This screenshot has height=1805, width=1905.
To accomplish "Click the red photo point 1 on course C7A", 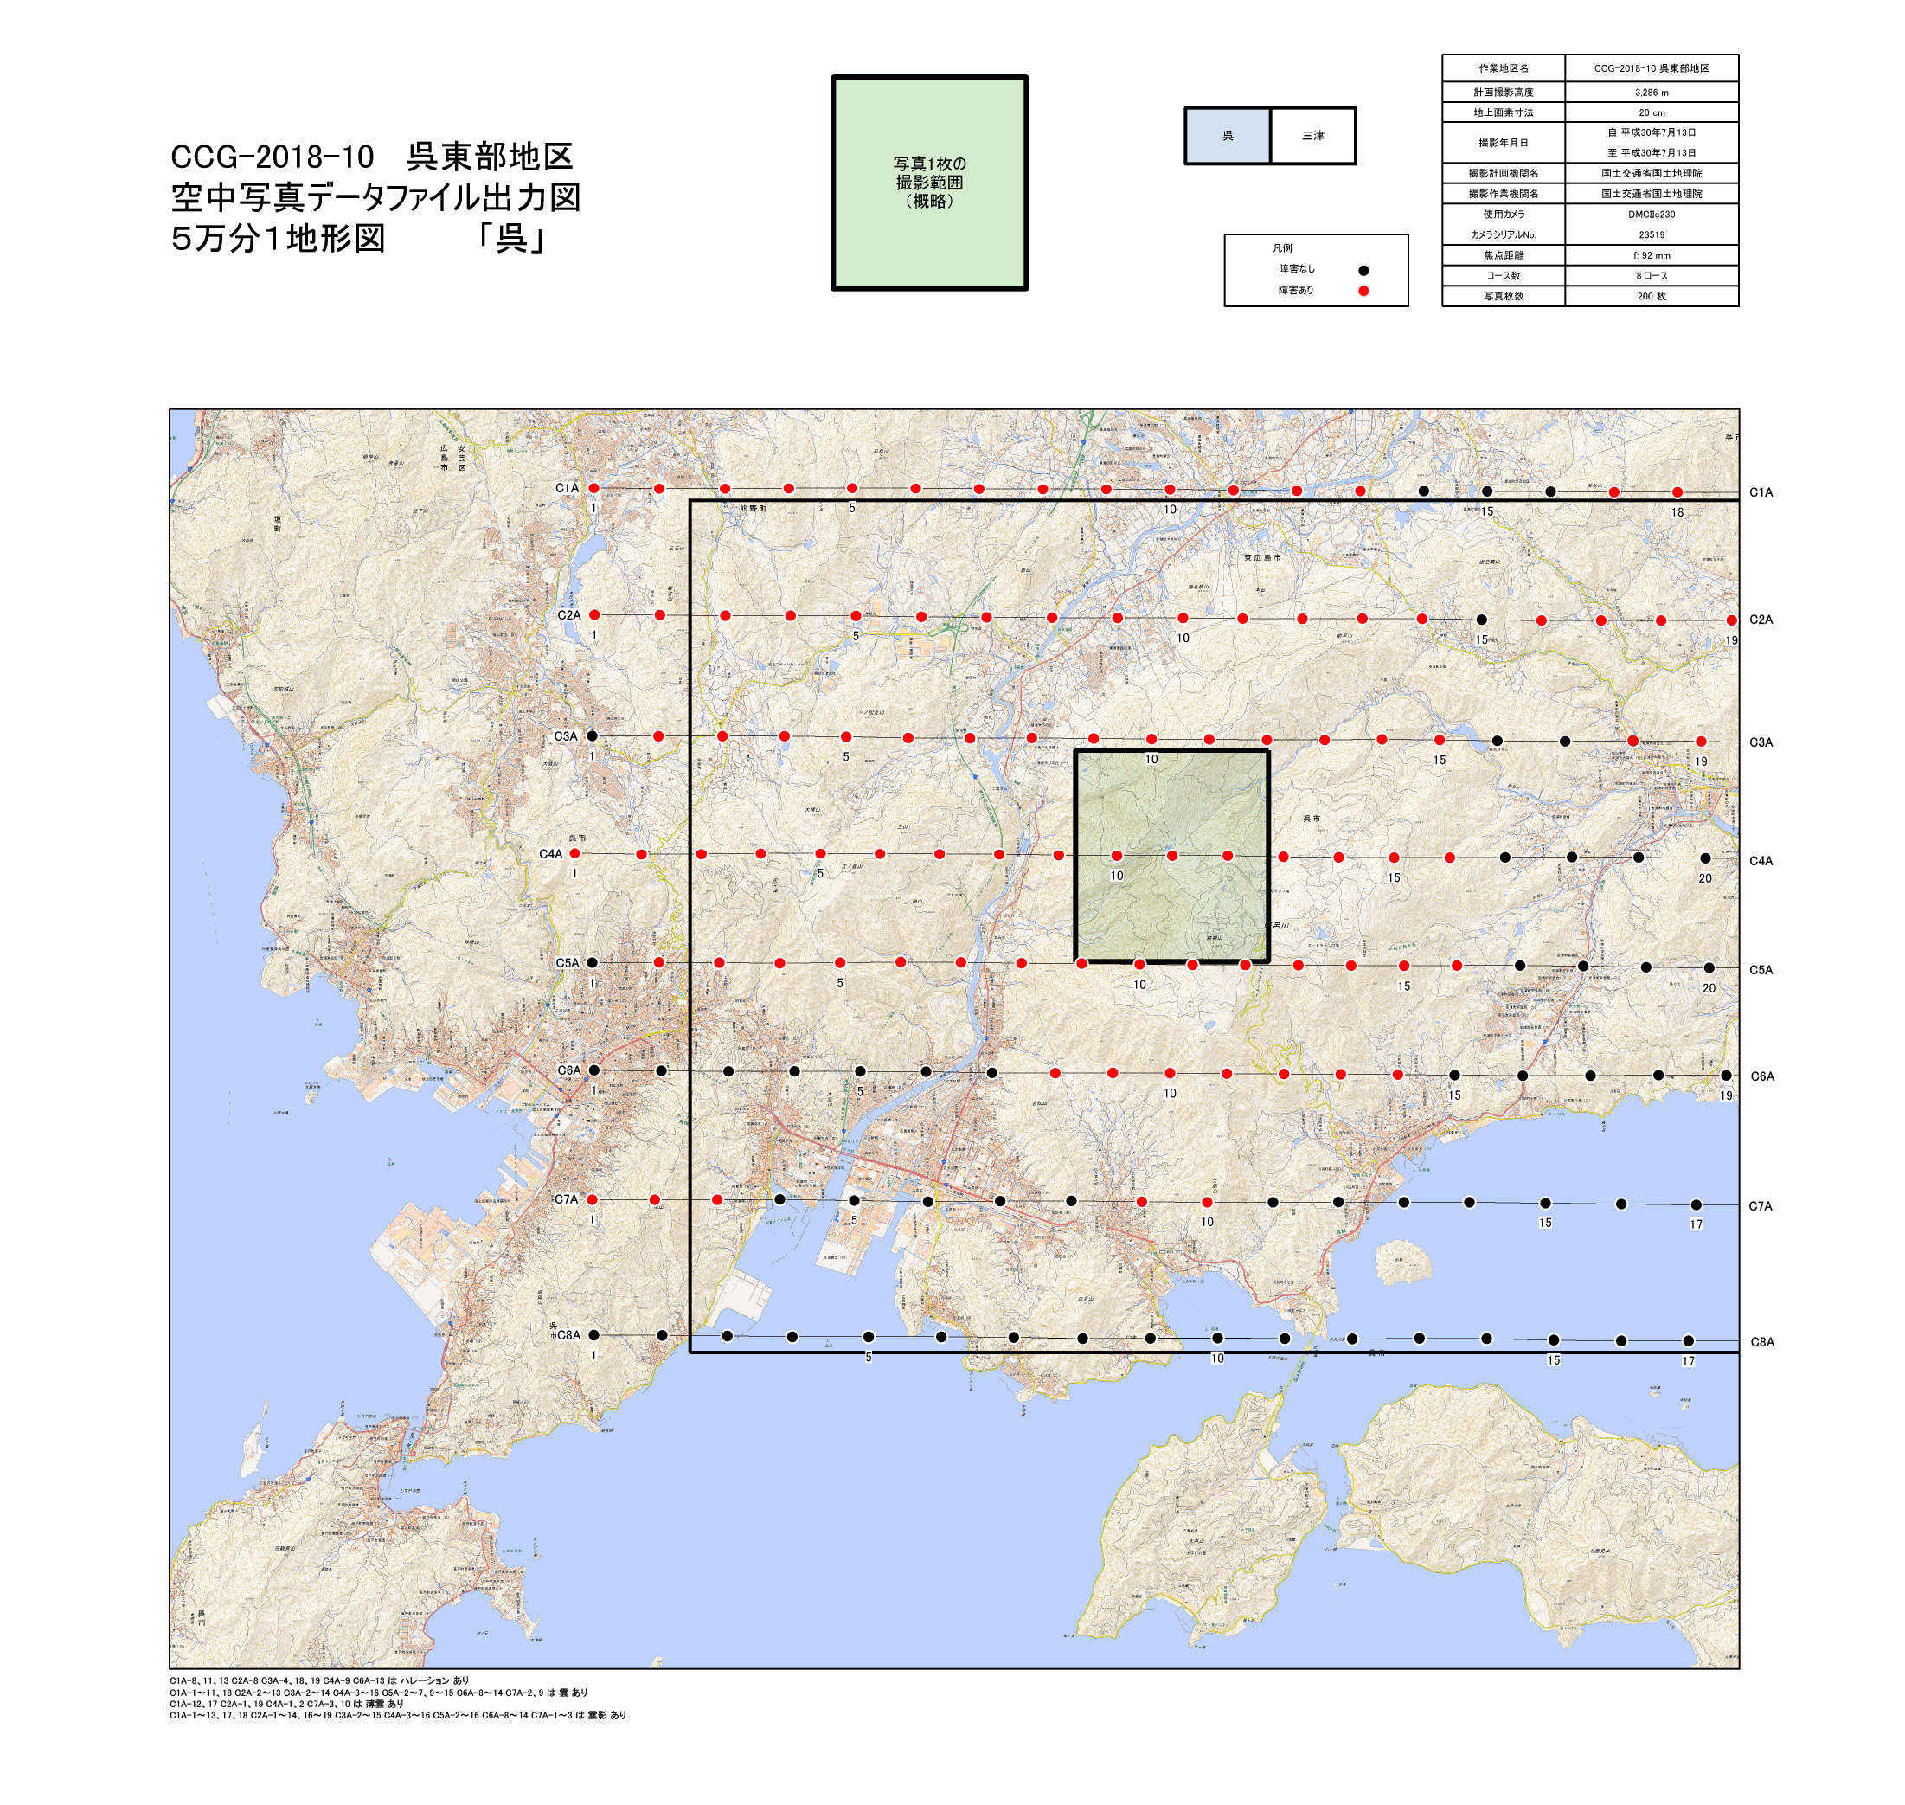I will click(x=592, y=1200).
